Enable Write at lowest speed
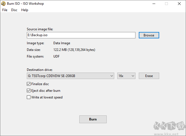Viewport: 186px width, 136px height. point(28,97)
